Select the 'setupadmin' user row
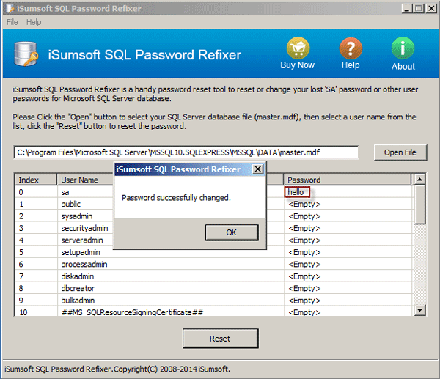Viewport: 440px width, 379px height. 214,252
